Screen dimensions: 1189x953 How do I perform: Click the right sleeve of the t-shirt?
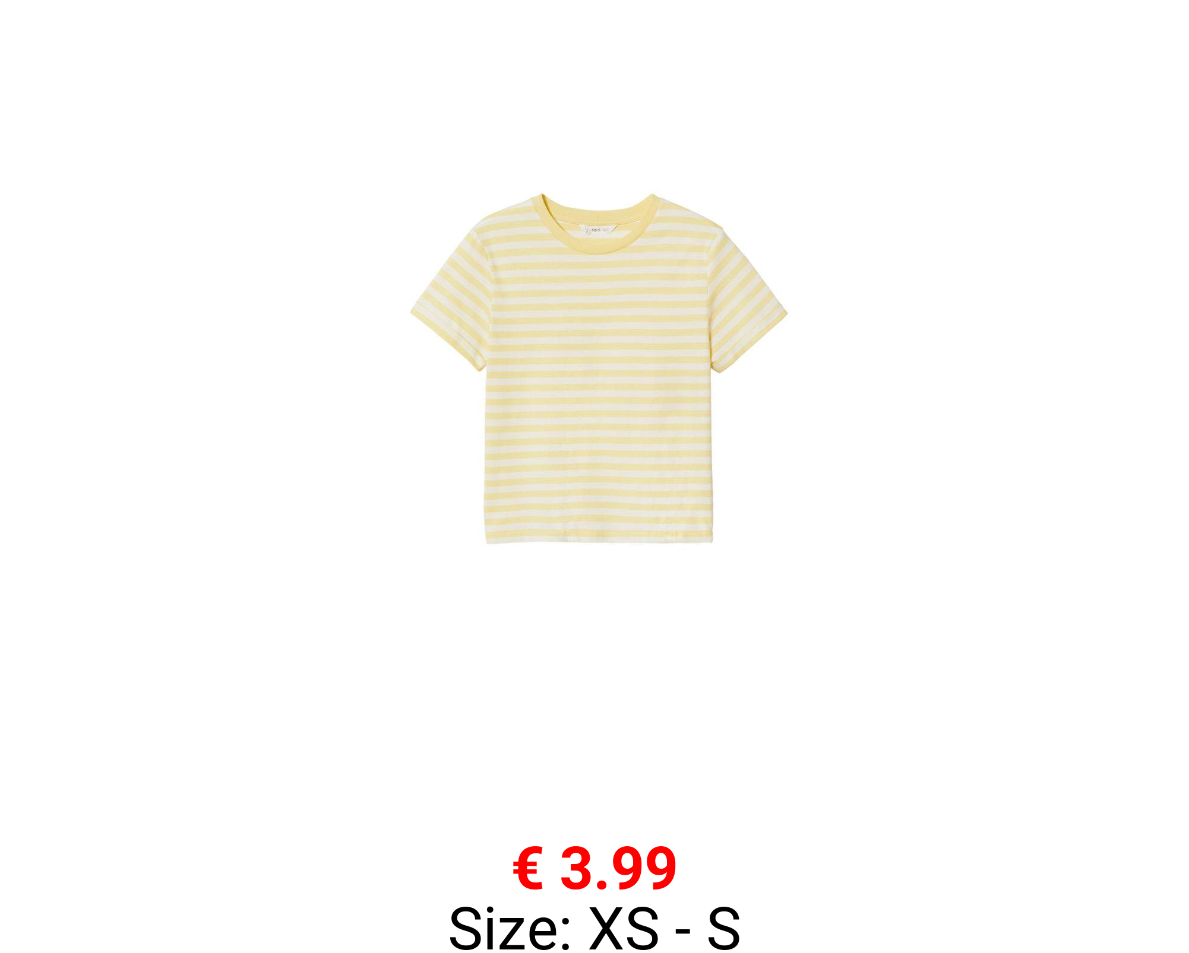coord(748,297)
